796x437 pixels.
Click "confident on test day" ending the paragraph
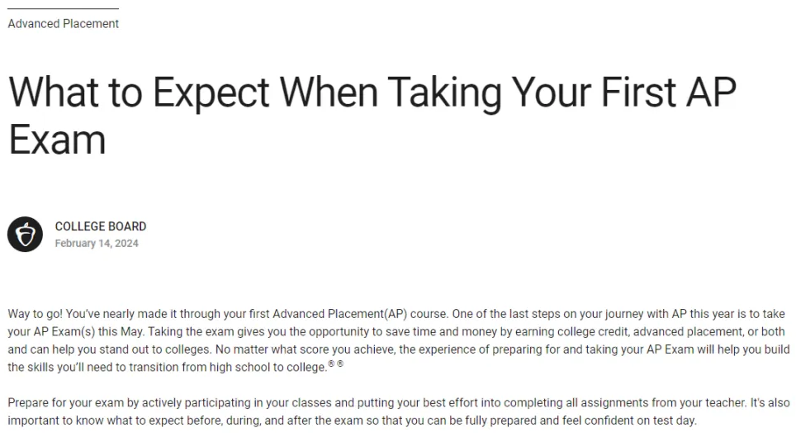(640, 420)
